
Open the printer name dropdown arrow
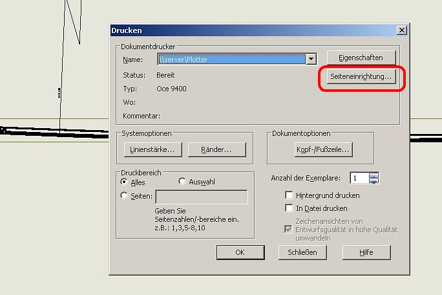[x=311, y=59]
